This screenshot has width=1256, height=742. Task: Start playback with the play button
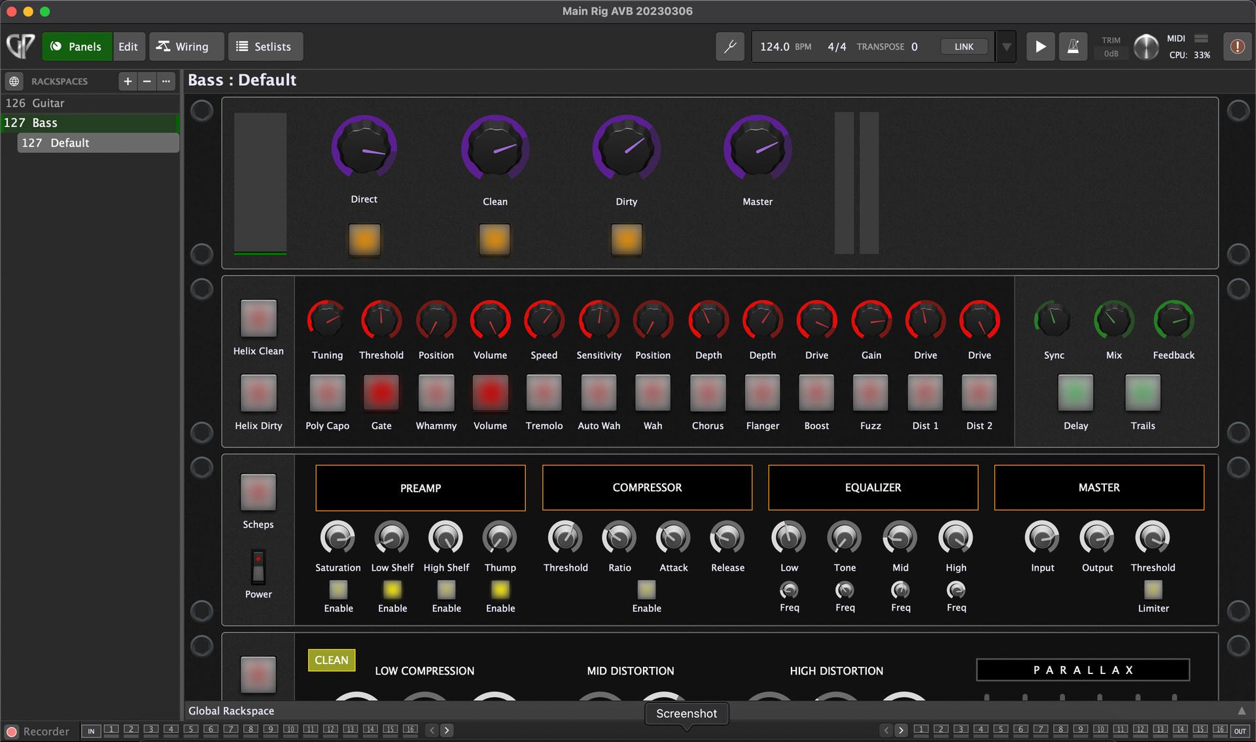(1039, 46)
